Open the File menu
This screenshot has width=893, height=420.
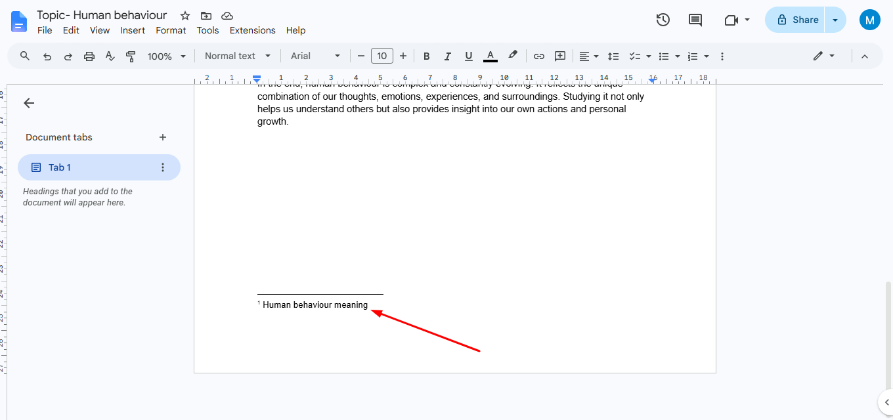tap(45, 30)
